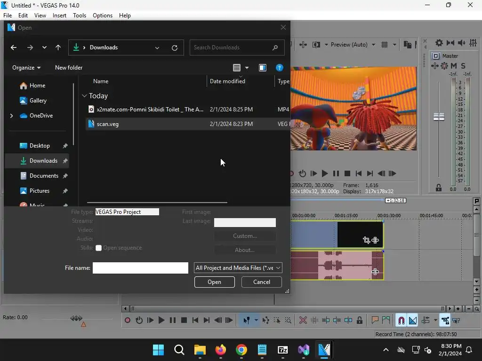Click Cancel in the Open dialog
The image size is (482, 361).
point(262,282)
